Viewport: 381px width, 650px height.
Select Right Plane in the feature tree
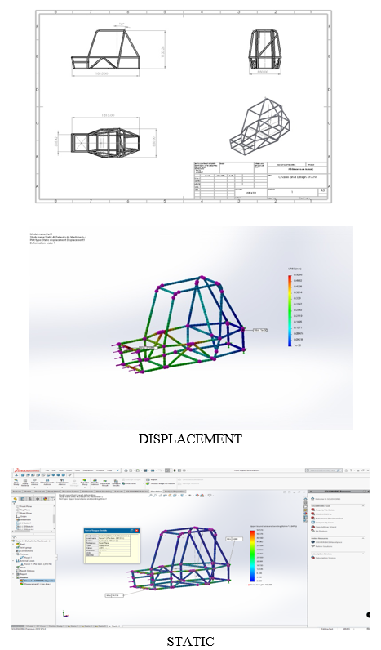pyautogui.click(x=25, y=513)
